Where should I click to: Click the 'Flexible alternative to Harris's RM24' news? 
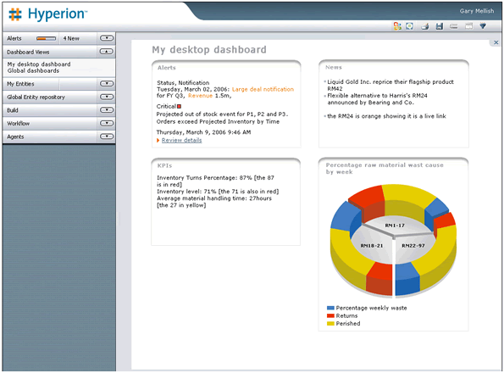377,99
